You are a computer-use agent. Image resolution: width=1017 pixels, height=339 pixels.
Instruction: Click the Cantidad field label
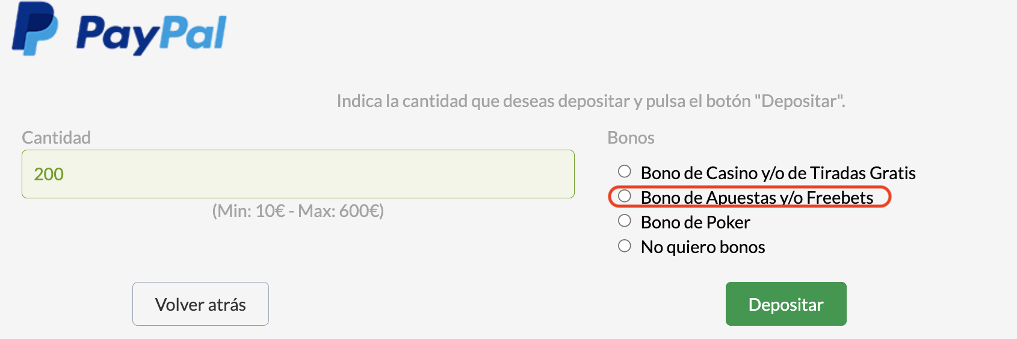(56, 138)
